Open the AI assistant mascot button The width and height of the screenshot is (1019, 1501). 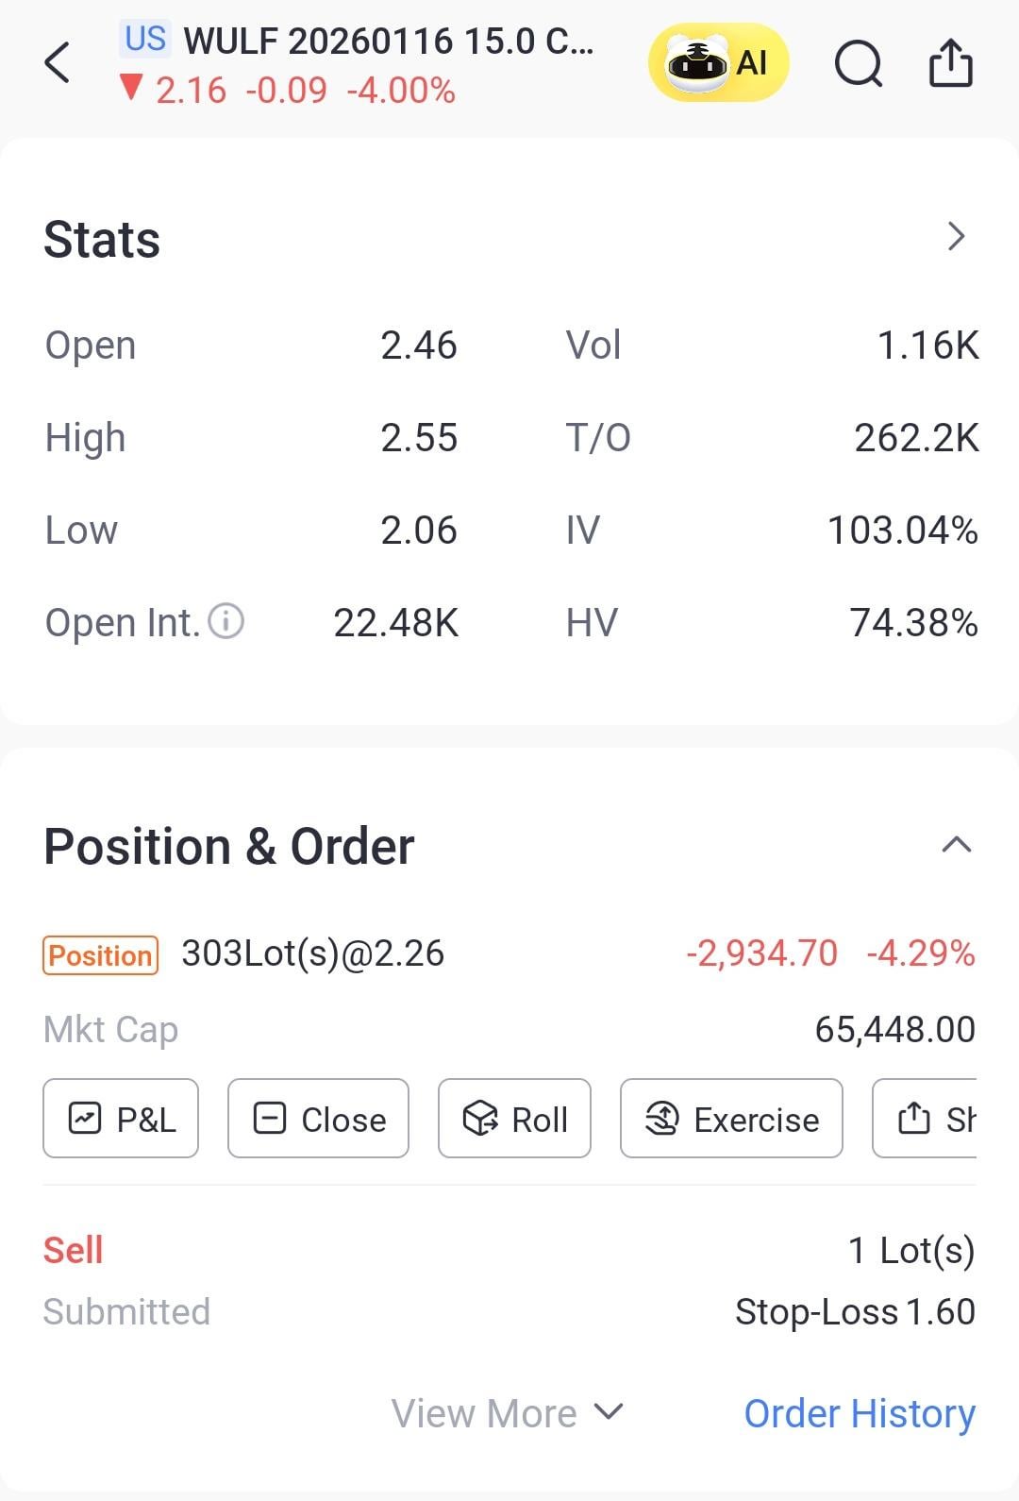(717, 63)
